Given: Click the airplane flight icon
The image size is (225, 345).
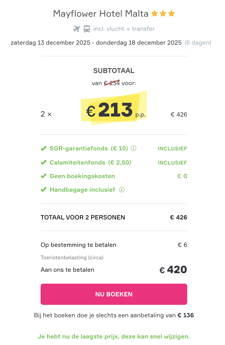Looking at the screenshot, I should pyautogui.click(x=76, y=29).
